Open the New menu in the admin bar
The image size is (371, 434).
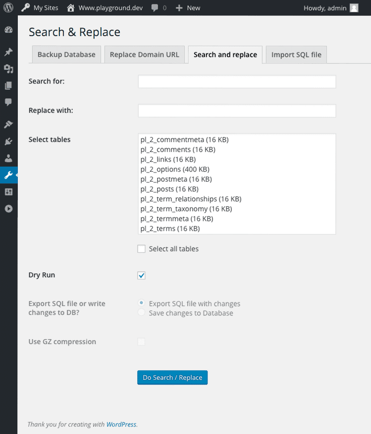187,7
